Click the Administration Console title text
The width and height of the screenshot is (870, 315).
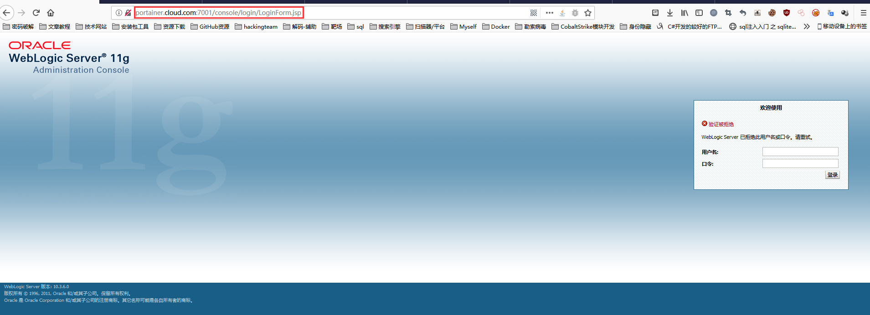tap(81, 70)
